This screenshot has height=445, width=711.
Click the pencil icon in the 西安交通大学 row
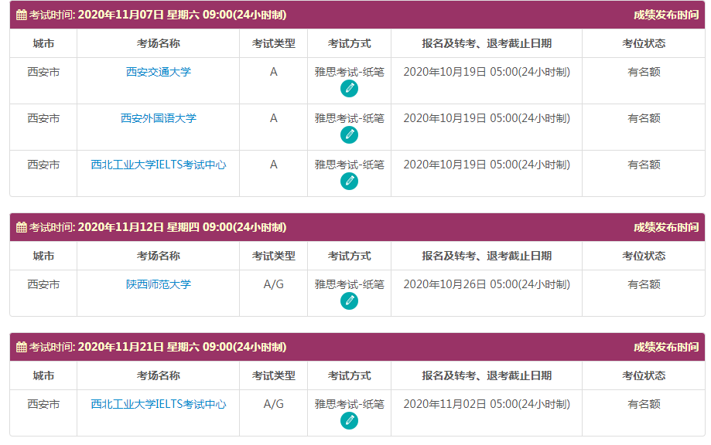(349, 88)
